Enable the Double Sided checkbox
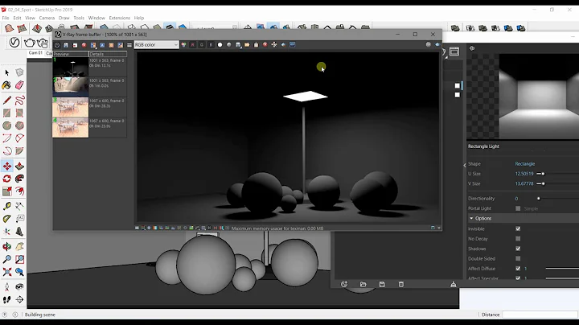The height and width of the screenshot is (325, 579). [x=518, y=259]
